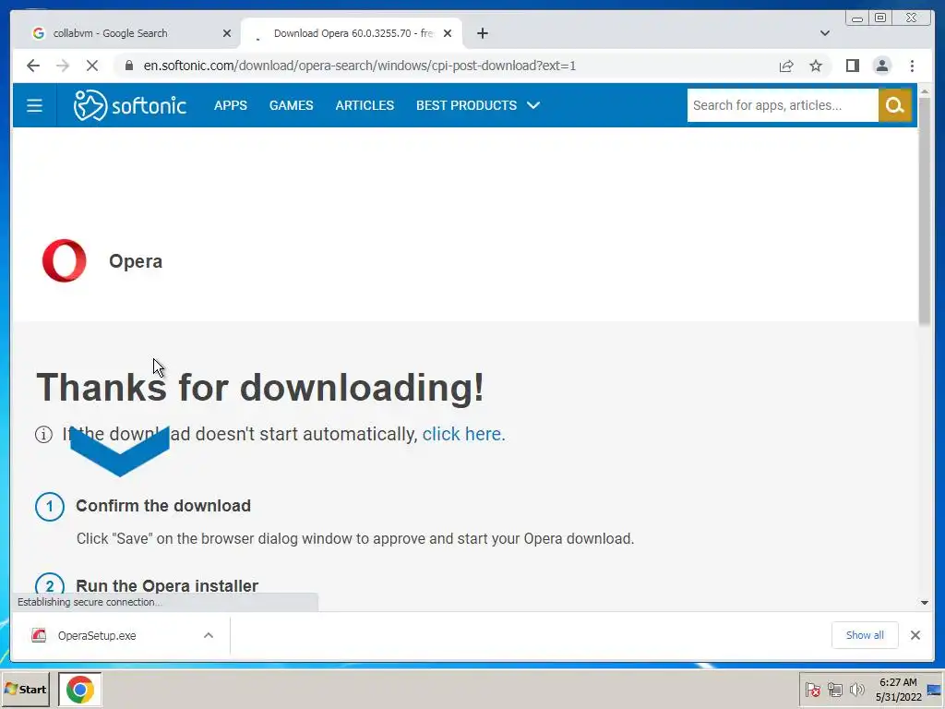Open the downloaded OperaSetup.exe file
The height and width of the screenshot is (709, 945).
click(x=96, y=635)
